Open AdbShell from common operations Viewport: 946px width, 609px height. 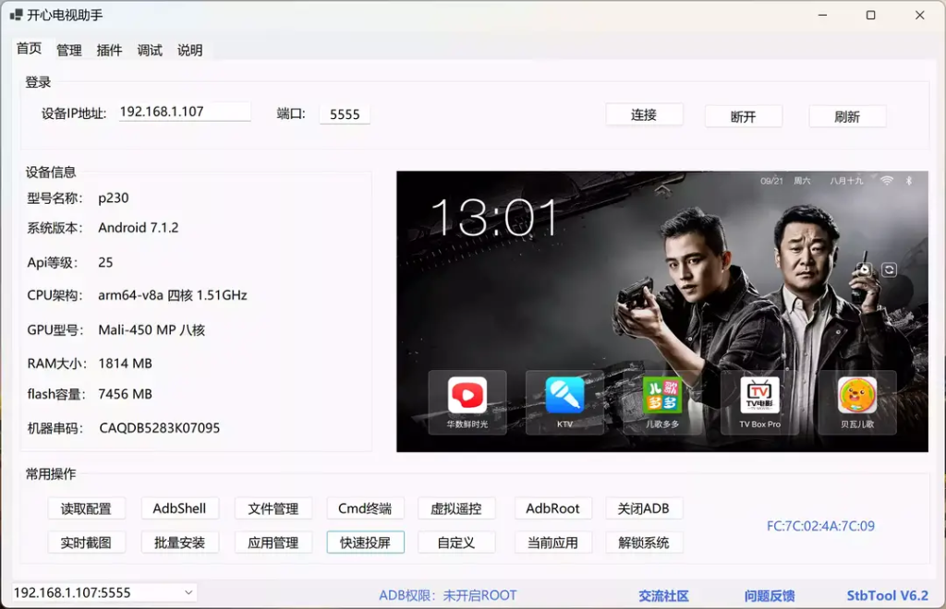[179, 508]
